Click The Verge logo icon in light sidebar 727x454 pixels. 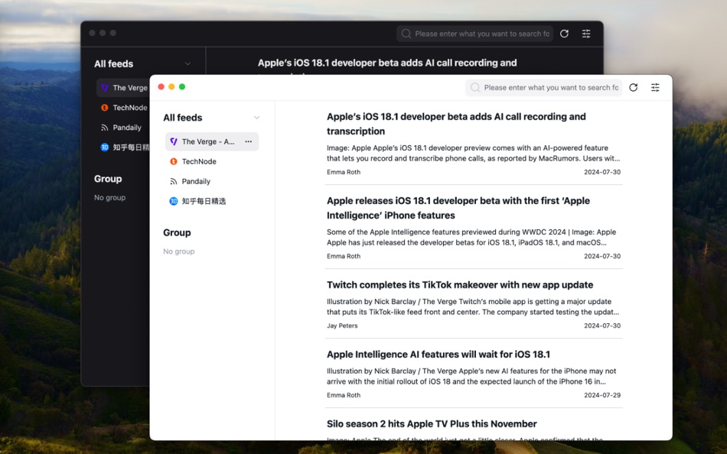point(174,141)
